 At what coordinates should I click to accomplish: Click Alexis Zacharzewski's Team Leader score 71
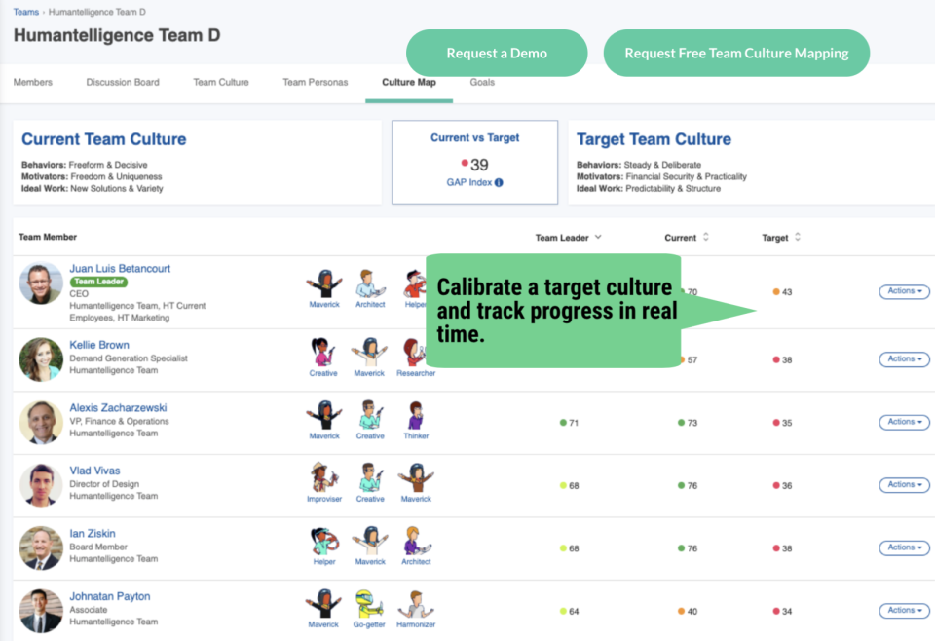569,423
